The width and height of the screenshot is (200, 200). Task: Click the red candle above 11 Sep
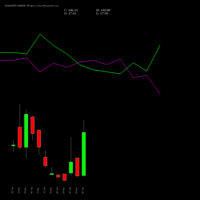(20, 137)
